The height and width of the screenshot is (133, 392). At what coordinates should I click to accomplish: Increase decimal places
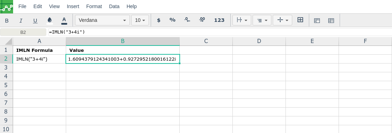pyautogui.click(x=202, y=20)
